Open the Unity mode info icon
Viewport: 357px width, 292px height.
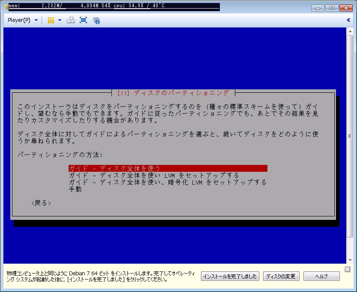pos(96,20)
